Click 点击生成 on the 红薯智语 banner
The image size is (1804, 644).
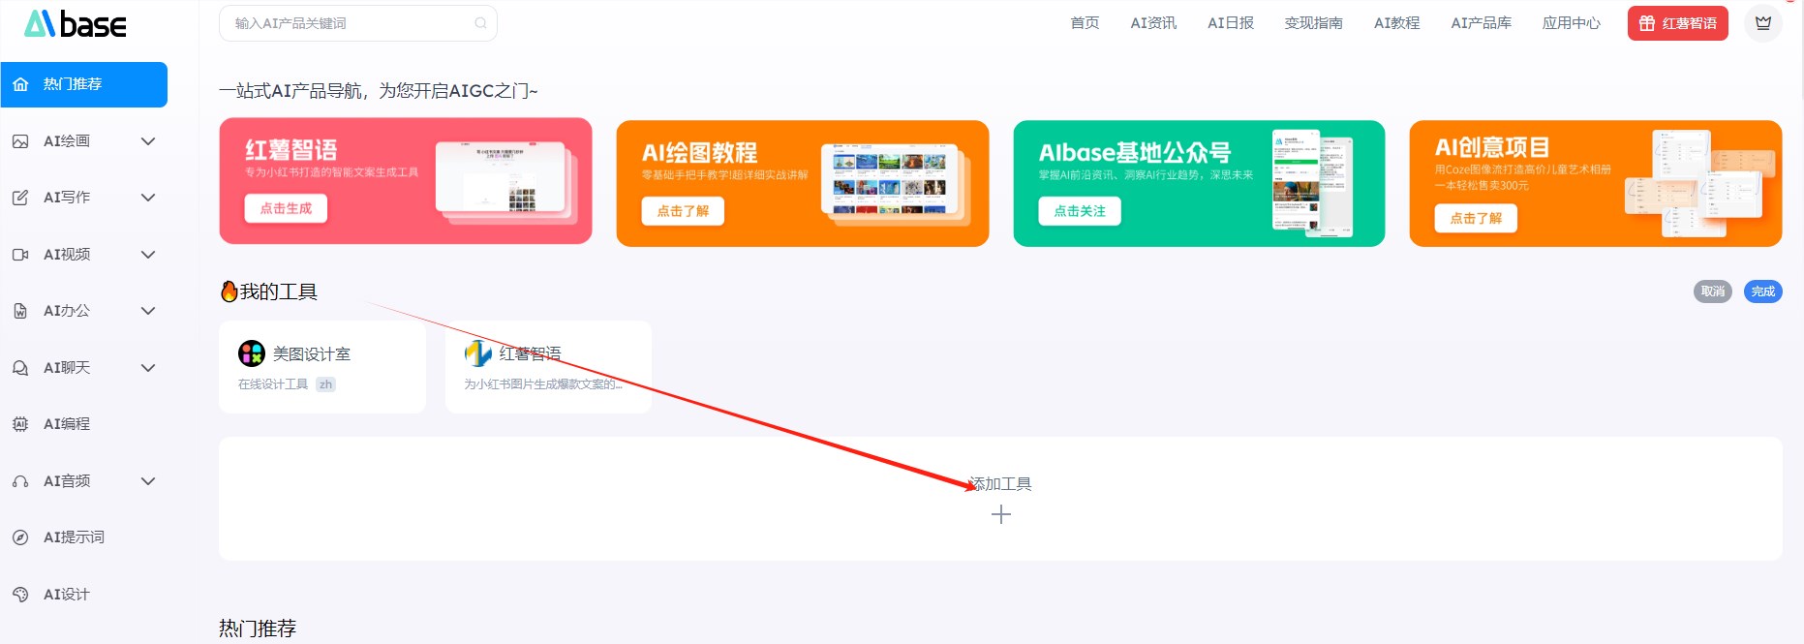pyautogui.click(x=286, y=208)
